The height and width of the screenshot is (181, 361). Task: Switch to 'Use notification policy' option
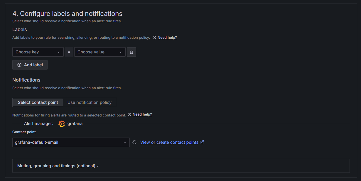(90, 102)
